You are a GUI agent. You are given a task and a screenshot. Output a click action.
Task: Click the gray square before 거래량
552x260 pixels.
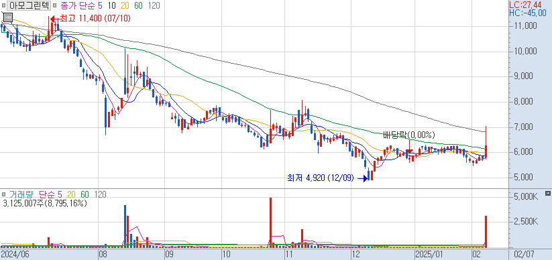click(4, 194)
